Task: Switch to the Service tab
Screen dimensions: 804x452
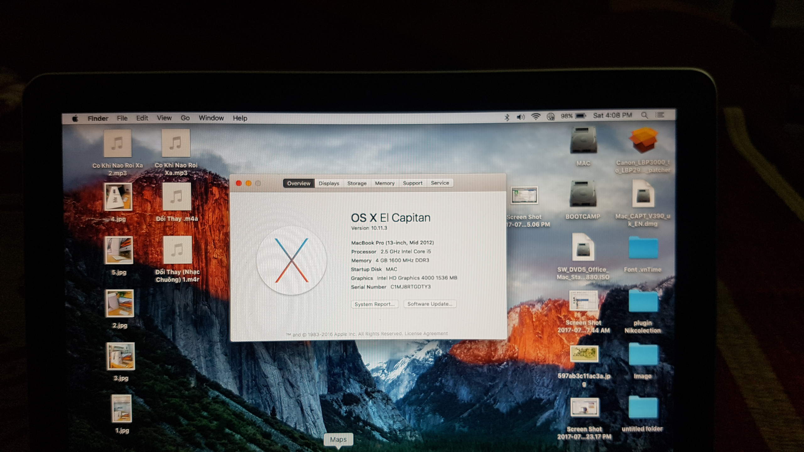Action: pyautogui.click(x=440, y=183)
